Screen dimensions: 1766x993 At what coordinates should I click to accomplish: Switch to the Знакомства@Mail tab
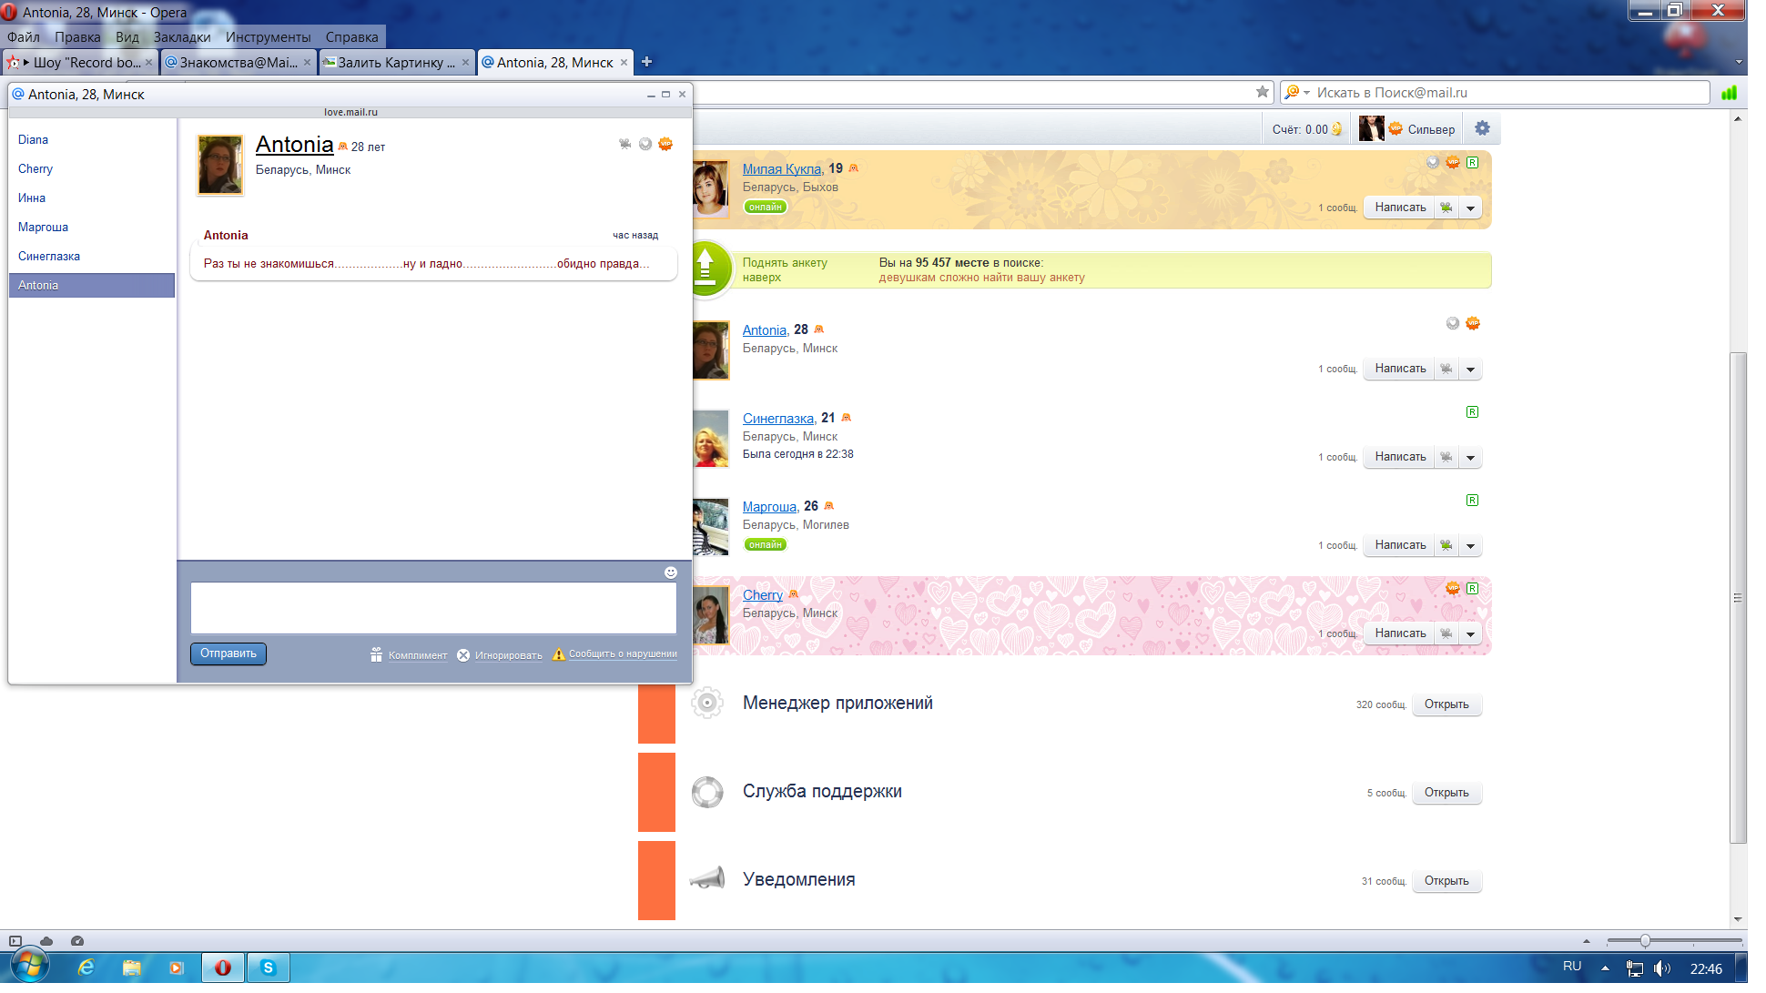237,62
